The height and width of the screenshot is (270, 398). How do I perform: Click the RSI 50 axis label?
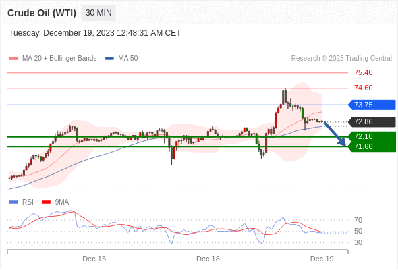pos(358,232)
